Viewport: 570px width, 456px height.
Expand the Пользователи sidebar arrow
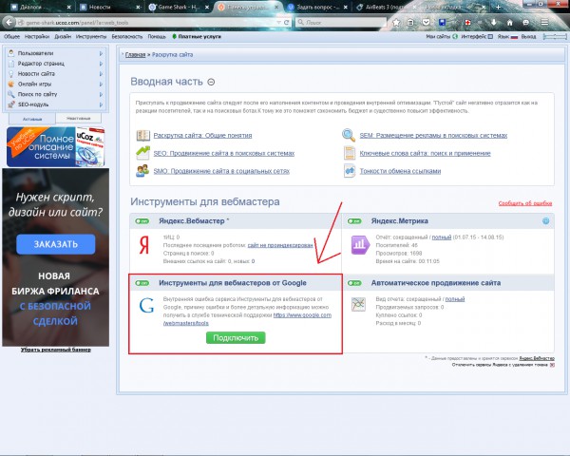point(101,53)
